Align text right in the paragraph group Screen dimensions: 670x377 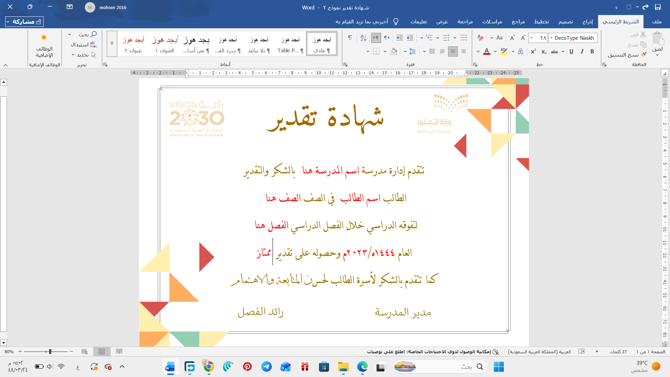click(x=463, y=51)
